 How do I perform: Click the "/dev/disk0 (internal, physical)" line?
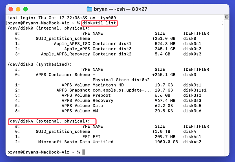pos(48,28)
